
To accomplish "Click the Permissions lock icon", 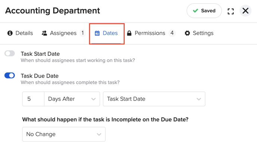I will [129, 33].
